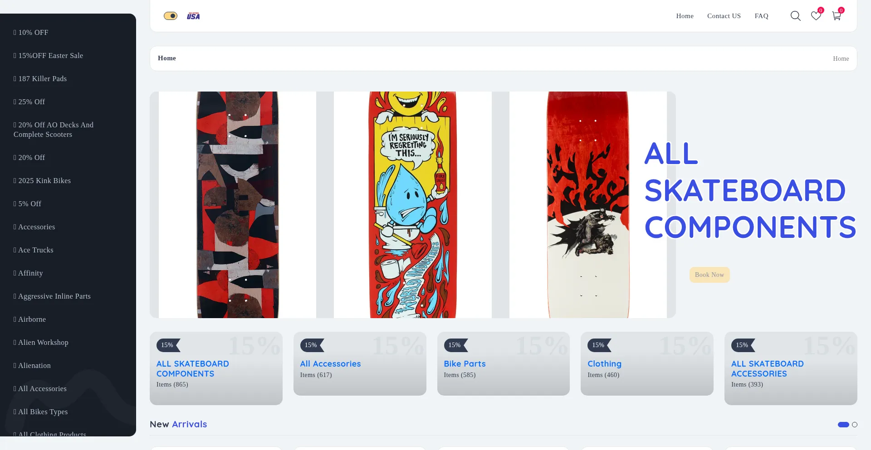Open the search magnifier icon
The image size is (871, 450).
click(795, 16)
